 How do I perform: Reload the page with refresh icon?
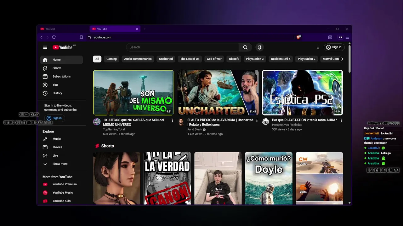[x=54, y=37]
